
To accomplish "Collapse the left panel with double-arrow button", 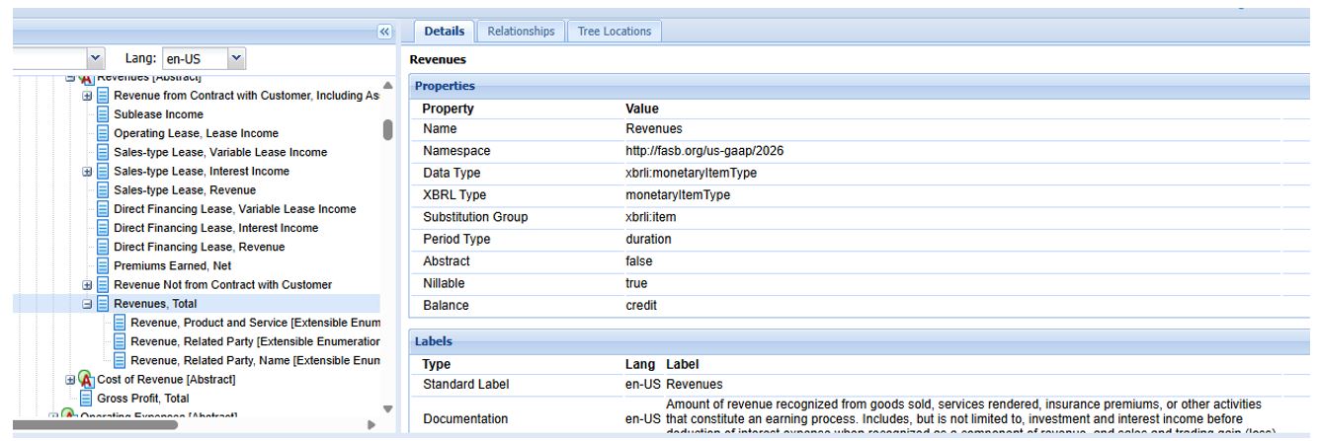I will pyautogui.click(x=386, y=32).
